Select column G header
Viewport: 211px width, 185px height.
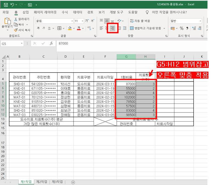126,57
